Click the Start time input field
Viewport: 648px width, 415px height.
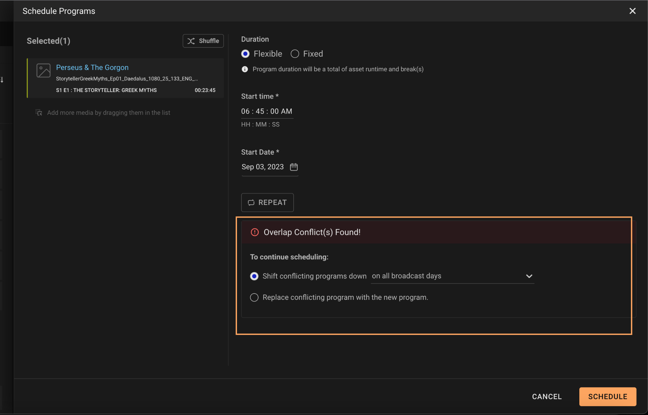pos(266,111)
